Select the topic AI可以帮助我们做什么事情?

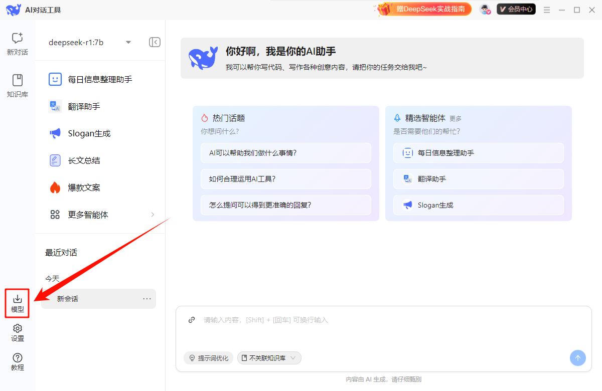tap(285, 153)
